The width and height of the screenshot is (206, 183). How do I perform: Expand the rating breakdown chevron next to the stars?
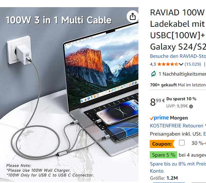181,64
